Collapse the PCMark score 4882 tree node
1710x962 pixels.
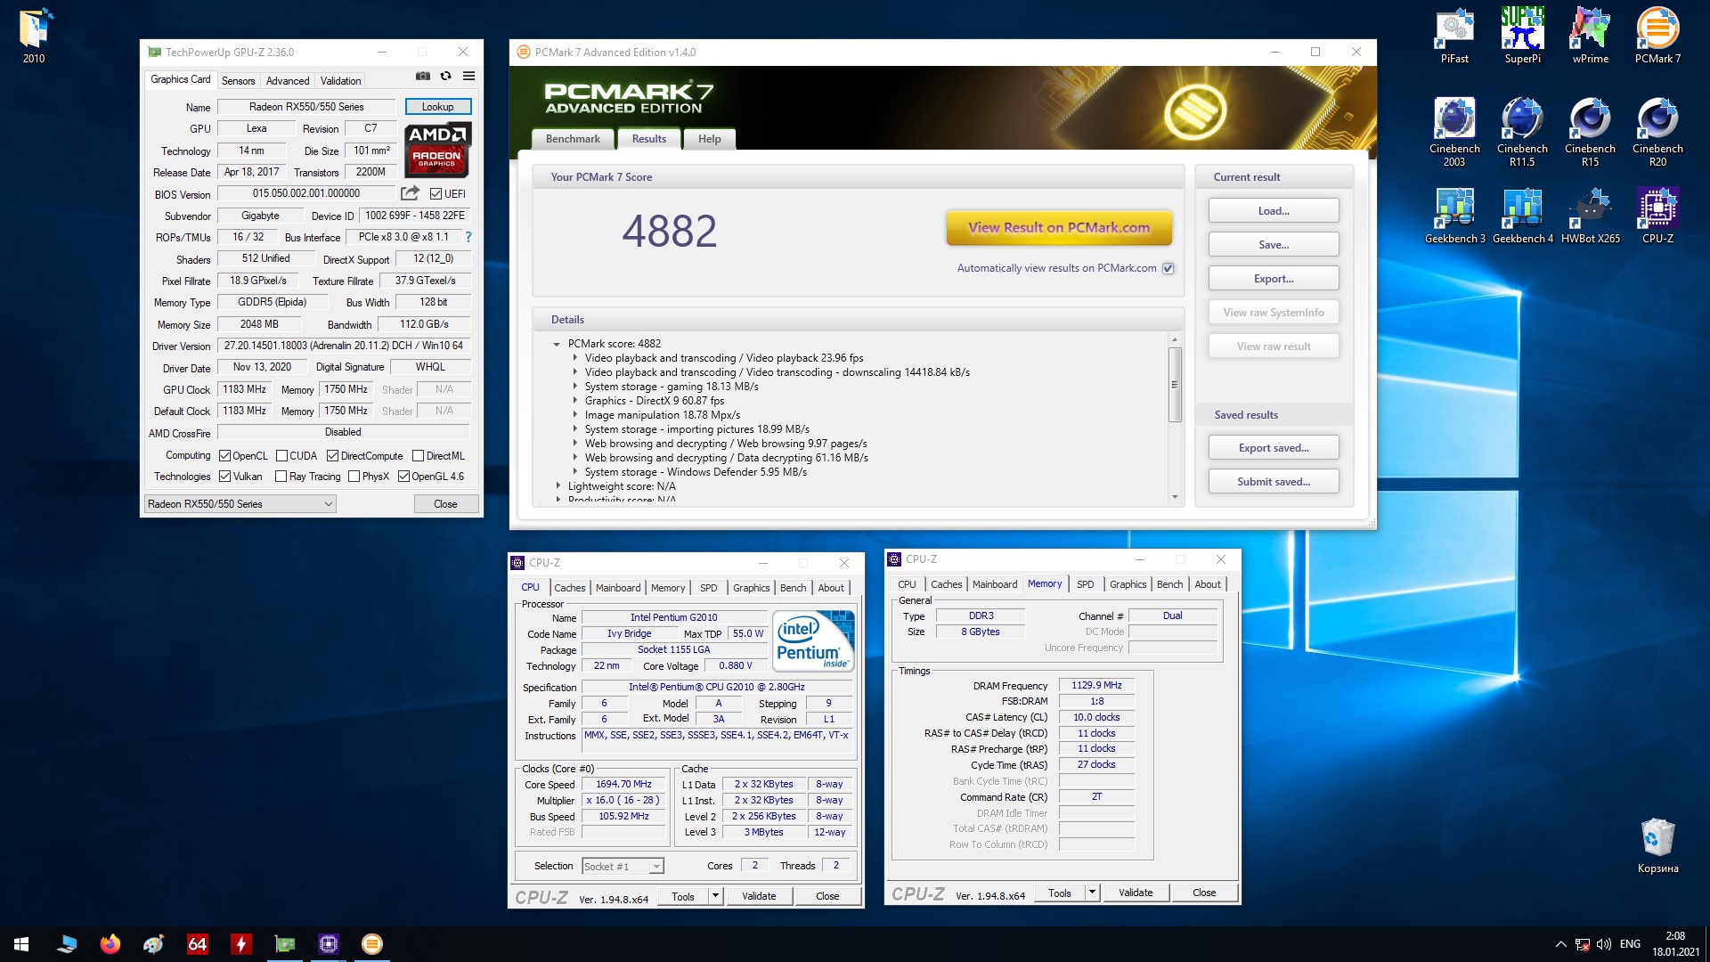tap(557, 344)
